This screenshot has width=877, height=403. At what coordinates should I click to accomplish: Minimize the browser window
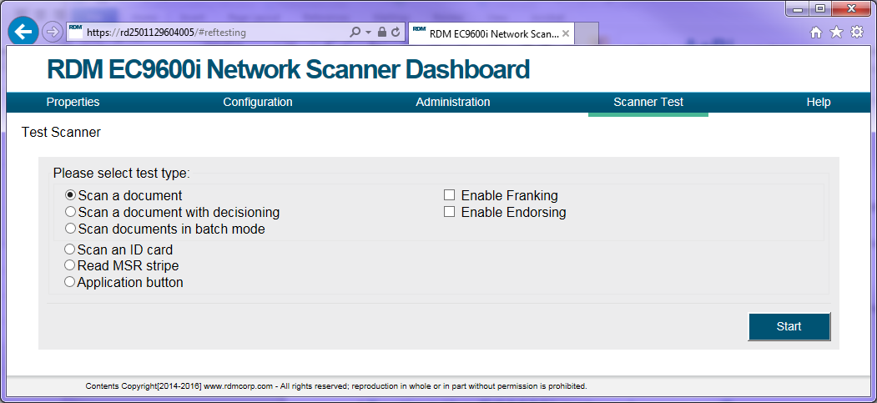tap(798, 9)
